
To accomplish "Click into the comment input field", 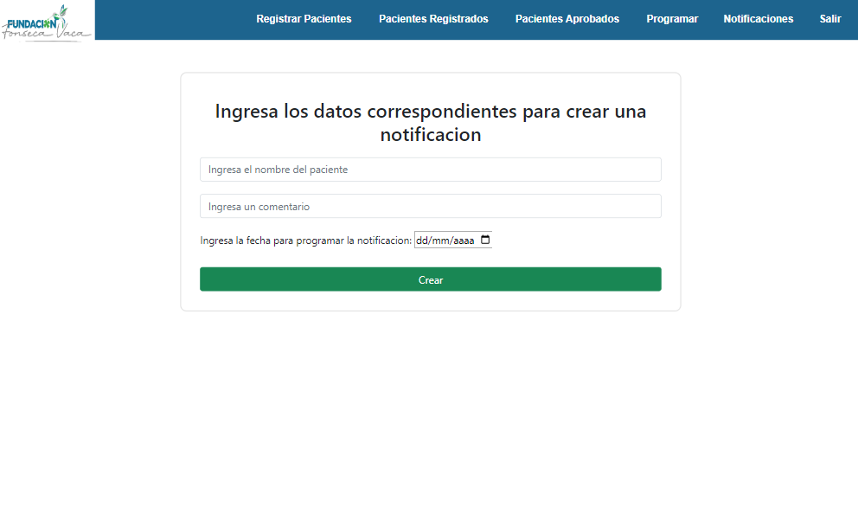I will tap(430, 207).
